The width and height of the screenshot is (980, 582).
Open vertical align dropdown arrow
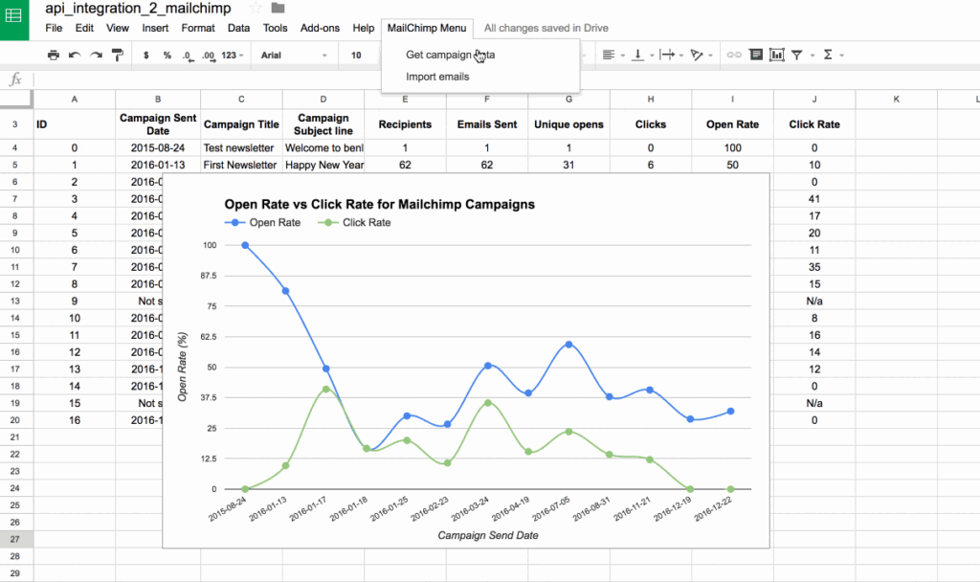pyautogui.click(x=652, y=55)
